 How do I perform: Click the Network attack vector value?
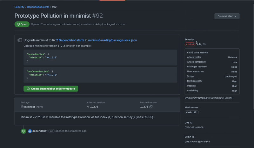point(232,57)
